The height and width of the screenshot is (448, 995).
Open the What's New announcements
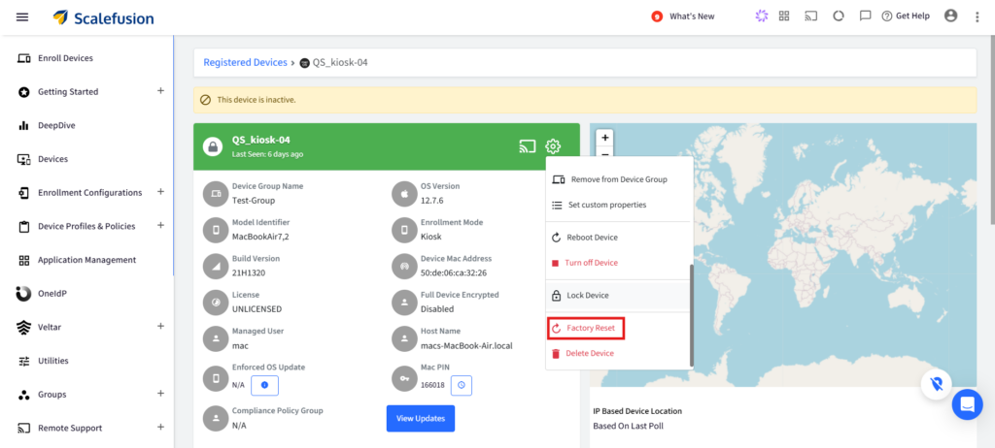point(683,16)
